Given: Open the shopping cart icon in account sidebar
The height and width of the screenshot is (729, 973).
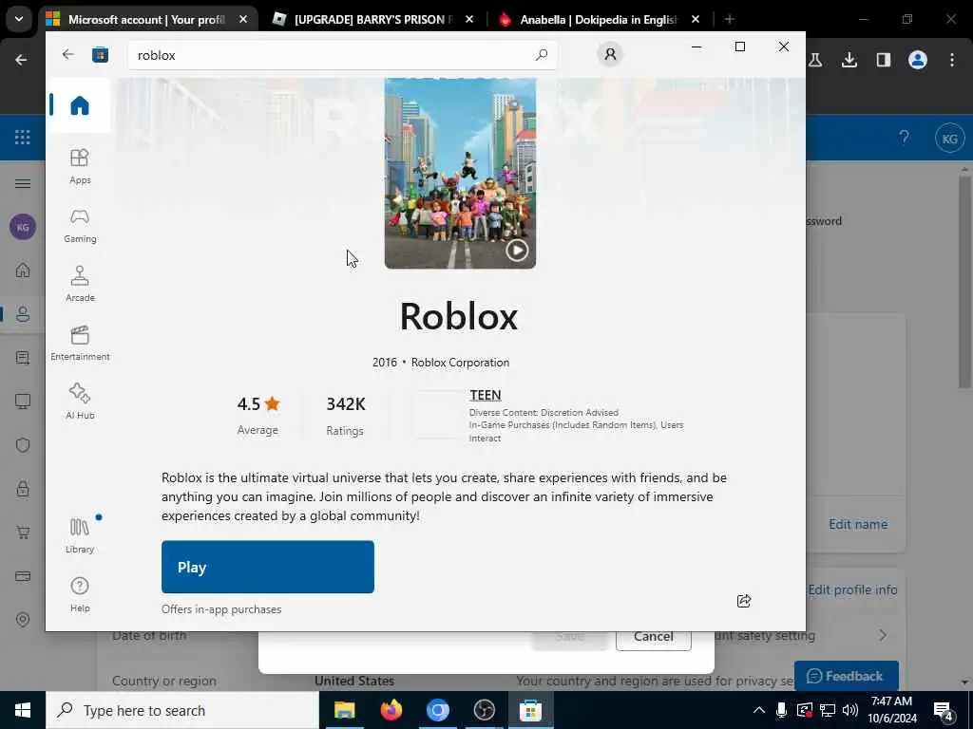Looking at the screenshot, I should [23, 533].
